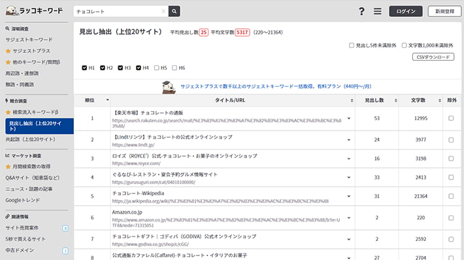Click the 【楽天市場】チョコレートの通販 title
The width and height of the screenshot is (464, 260).
coord(147,113)
